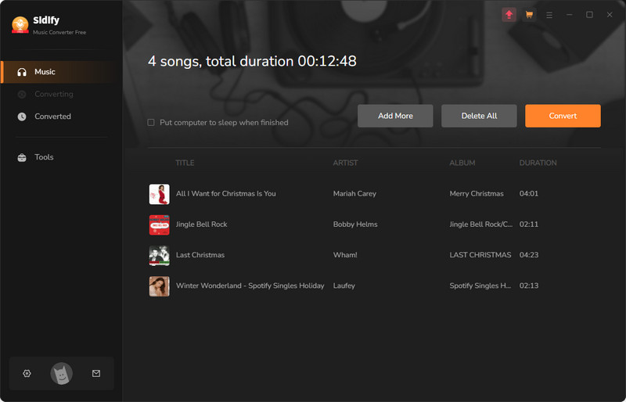Click the Winter Wonderland album thumbnail
The image size is (626, 402).
click(x=160, y=286)
